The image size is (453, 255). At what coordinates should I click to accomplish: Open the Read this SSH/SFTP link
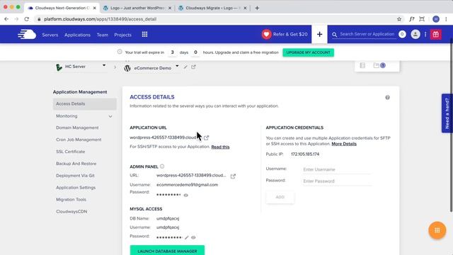220,147
